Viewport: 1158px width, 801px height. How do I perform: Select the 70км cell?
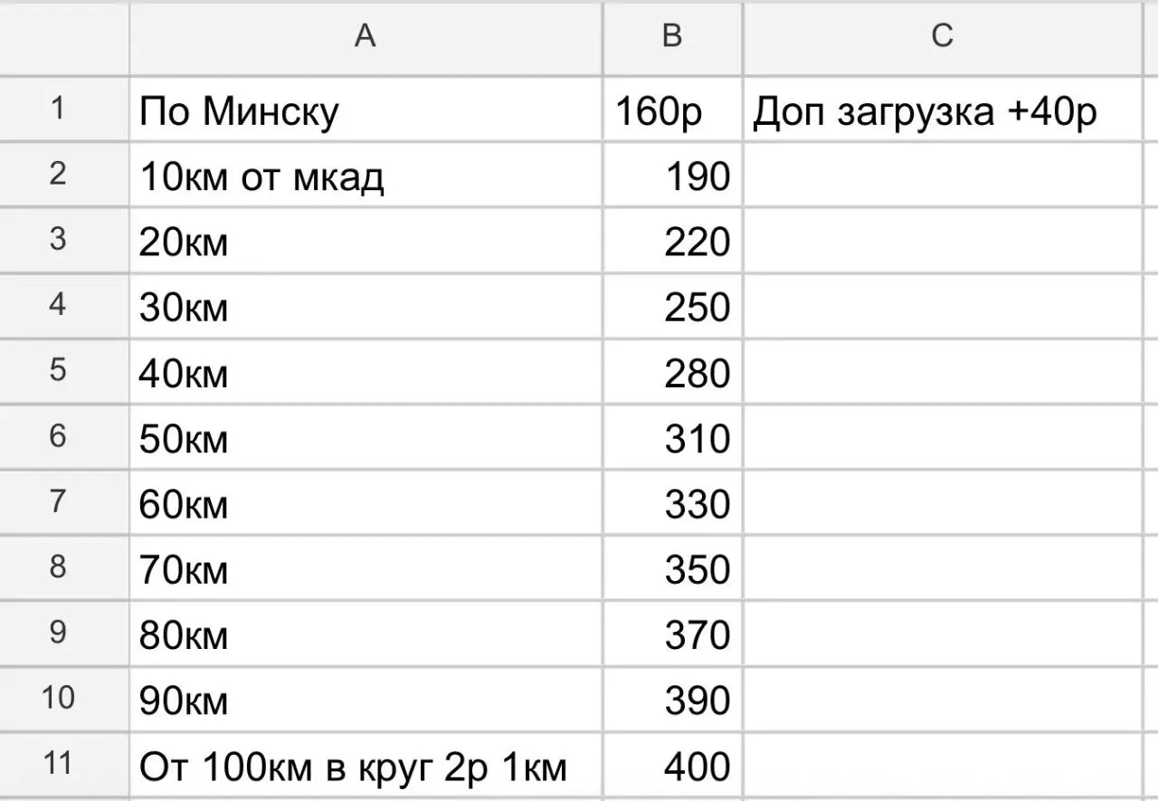coord(365,569)
